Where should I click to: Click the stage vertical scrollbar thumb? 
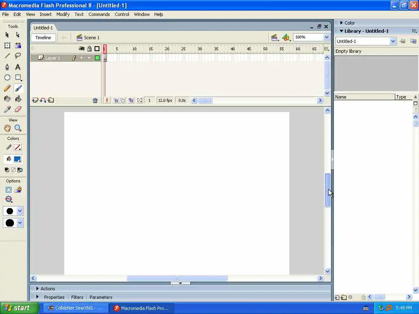(x=327, y=190)
